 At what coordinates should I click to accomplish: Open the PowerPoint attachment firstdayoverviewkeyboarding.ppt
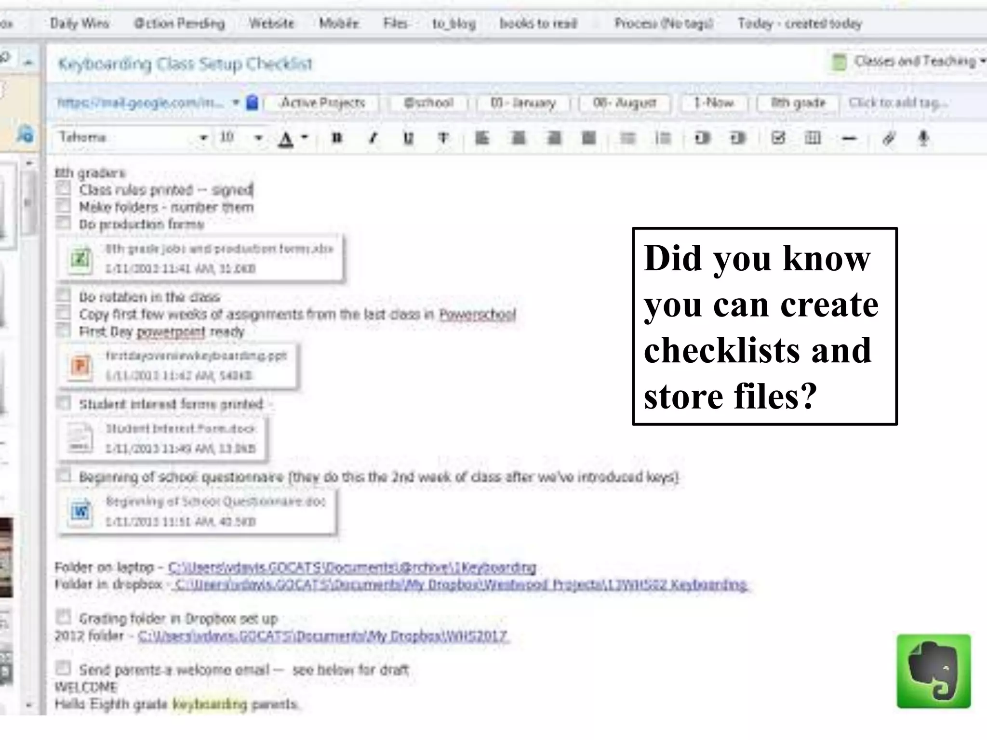point(177,366)
